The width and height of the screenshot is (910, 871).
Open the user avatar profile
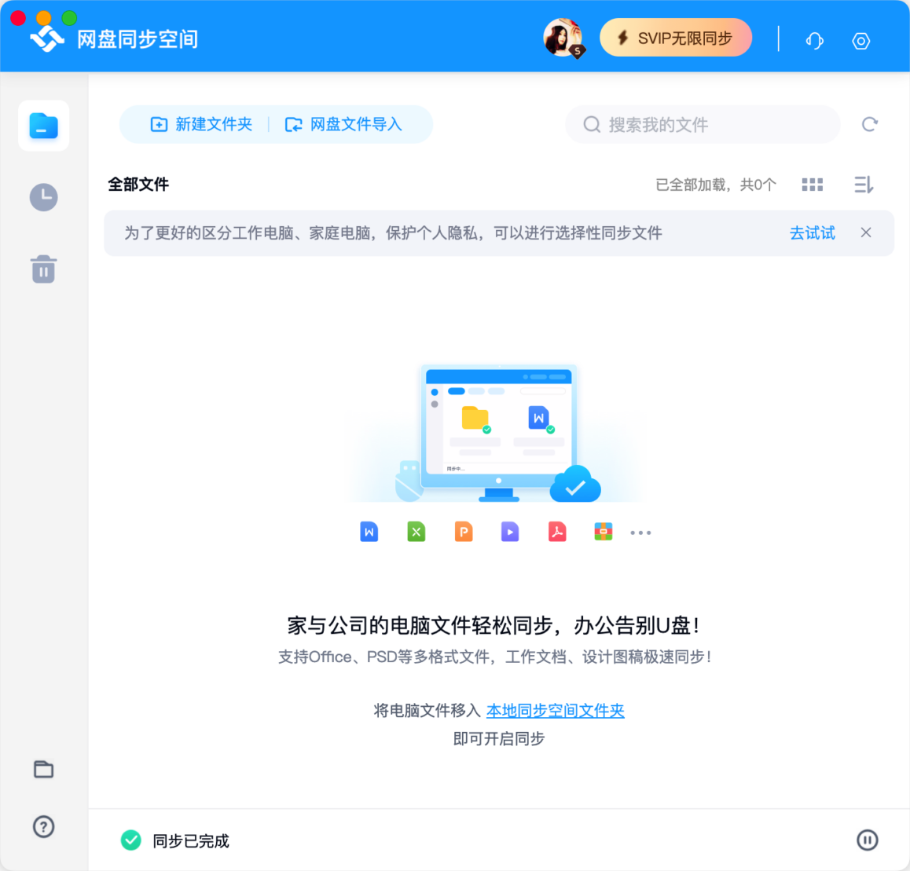click(x=563, y=38)
